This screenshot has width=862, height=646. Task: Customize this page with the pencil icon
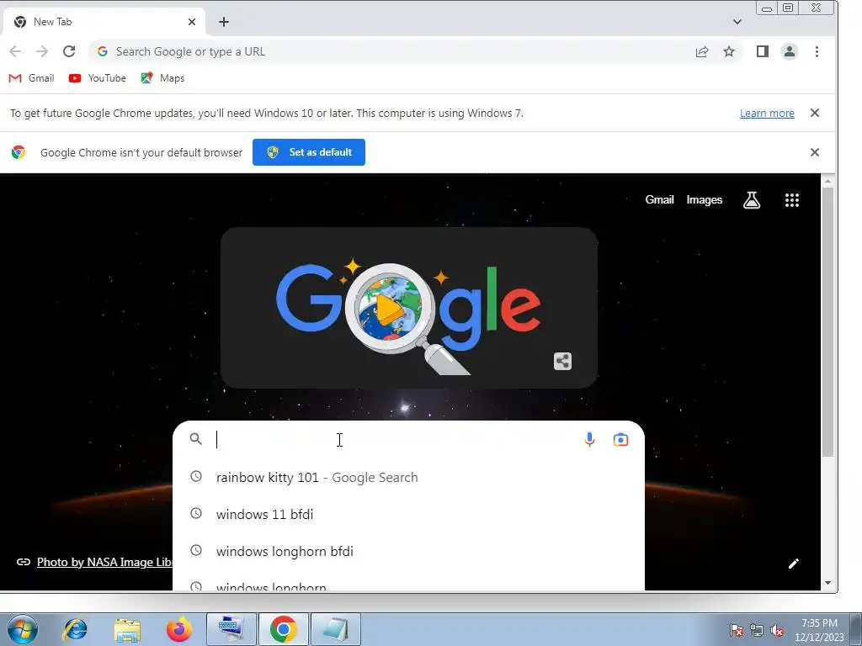[793, 564]
